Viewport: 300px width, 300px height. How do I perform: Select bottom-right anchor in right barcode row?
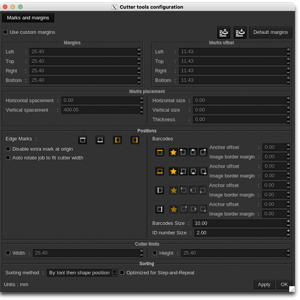203,209
